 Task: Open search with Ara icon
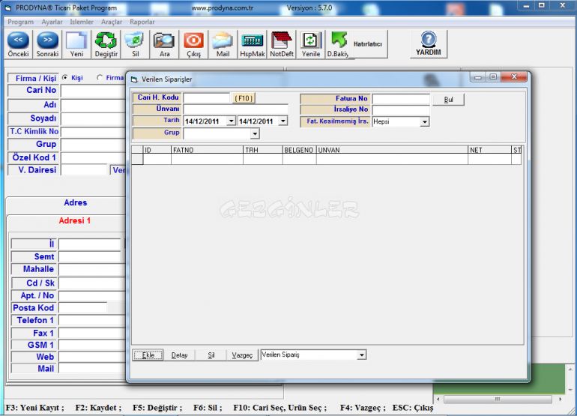point(165,44)
